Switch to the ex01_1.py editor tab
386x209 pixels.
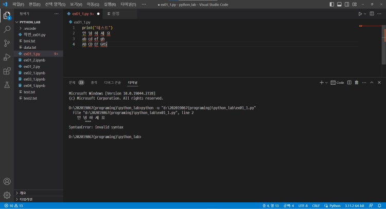[x=83, y=14]
